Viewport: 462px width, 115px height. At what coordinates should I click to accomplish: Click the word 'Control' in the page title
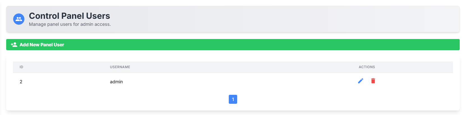(44, 16)
